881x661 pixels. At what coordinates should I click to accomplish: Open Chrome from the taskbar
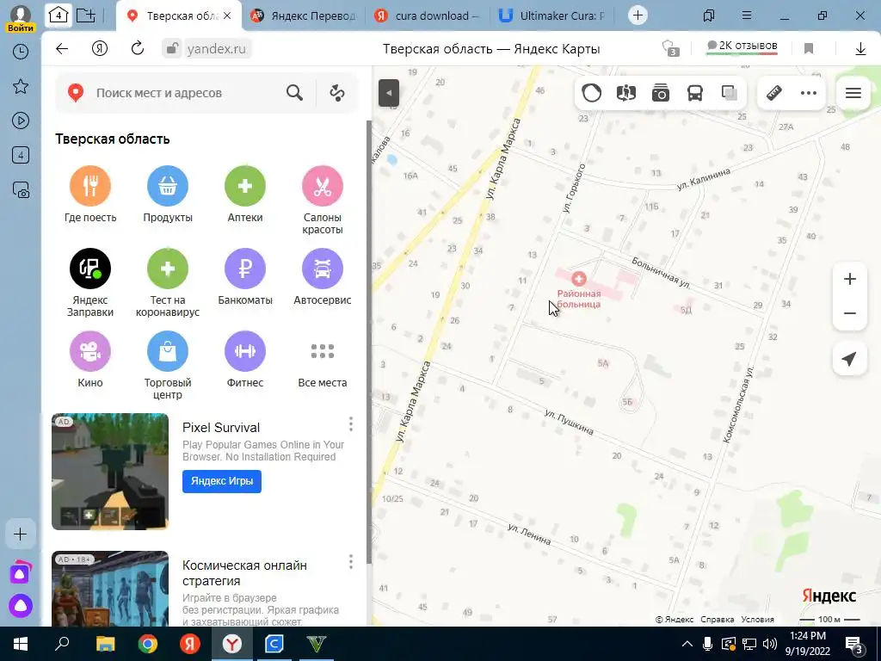point(148,644)
